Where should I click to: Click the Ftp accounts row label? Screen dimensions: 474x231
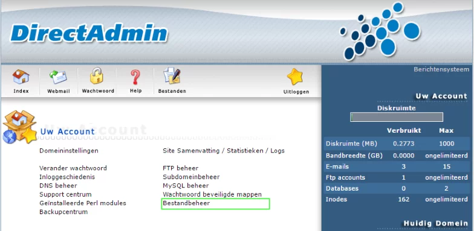click(x=345, y=177)
